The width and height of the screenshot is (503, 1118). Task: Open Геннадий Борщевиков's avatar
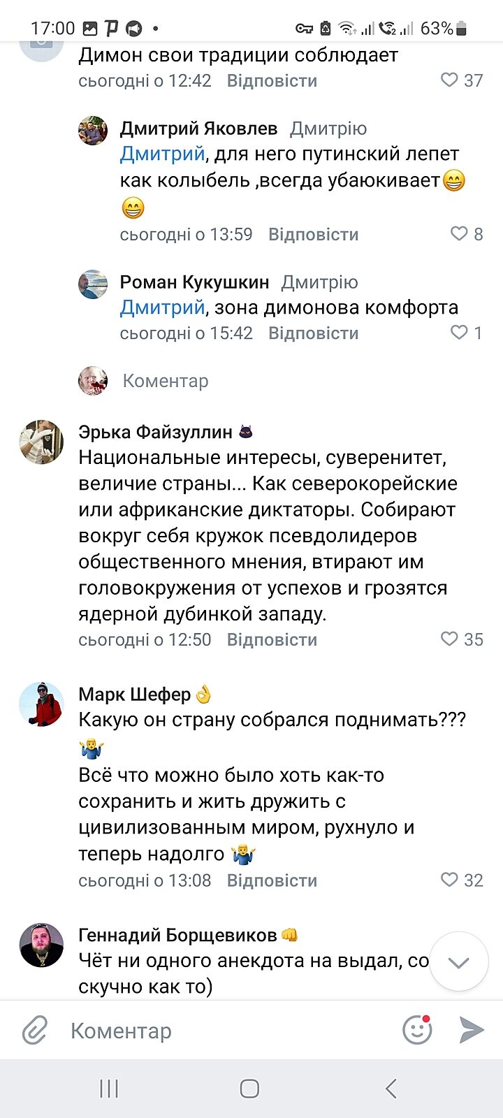41,945
